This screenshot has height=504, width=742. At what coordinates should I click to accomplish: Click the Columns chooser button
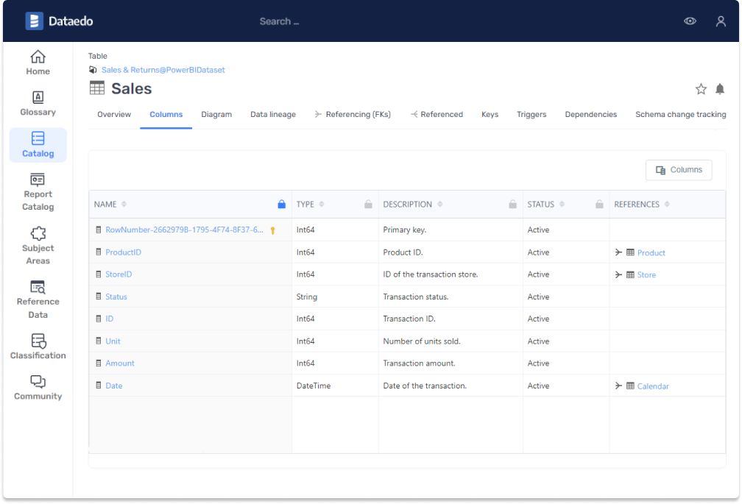pos(679,170)
